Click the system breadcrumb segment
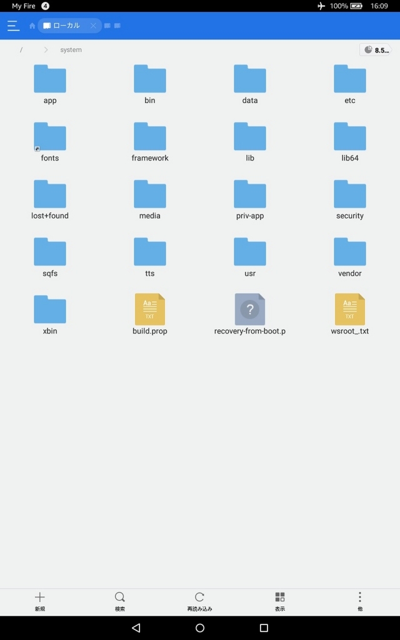Image resolution: width=400 pixels, height=640 pixels. point(71,50)
